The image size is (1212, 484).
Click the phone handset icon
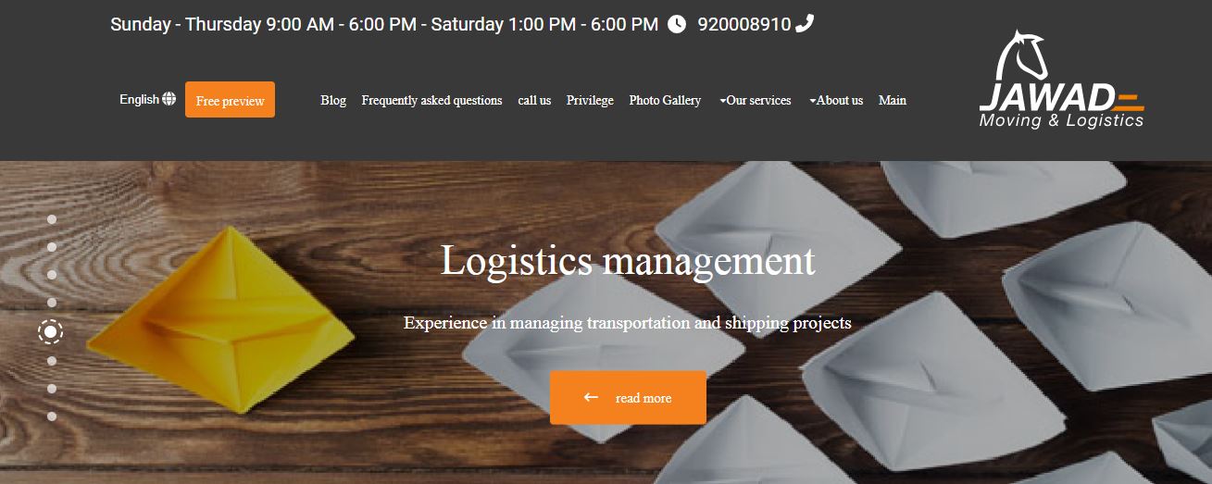pyautogui.click(x=805, y=23)
